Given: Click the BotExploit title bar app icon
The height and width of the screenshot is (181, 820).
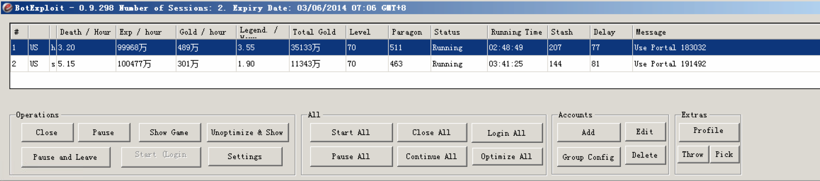Looking at the screenshot, I should (x=7, y=8).
